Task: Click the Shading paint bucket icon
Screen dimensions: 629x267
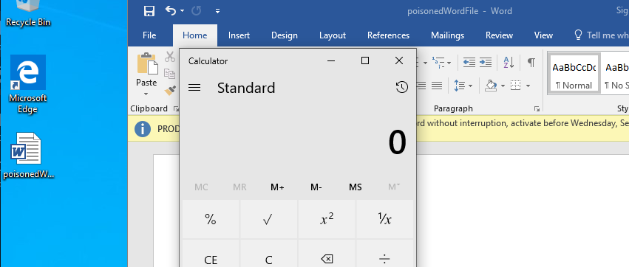Action: coord(492,86)
